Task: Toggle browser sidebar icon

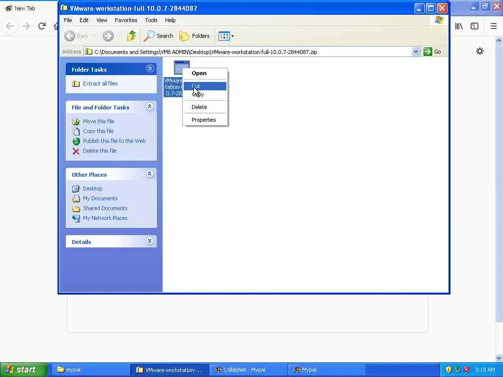Action: point(475,26)
